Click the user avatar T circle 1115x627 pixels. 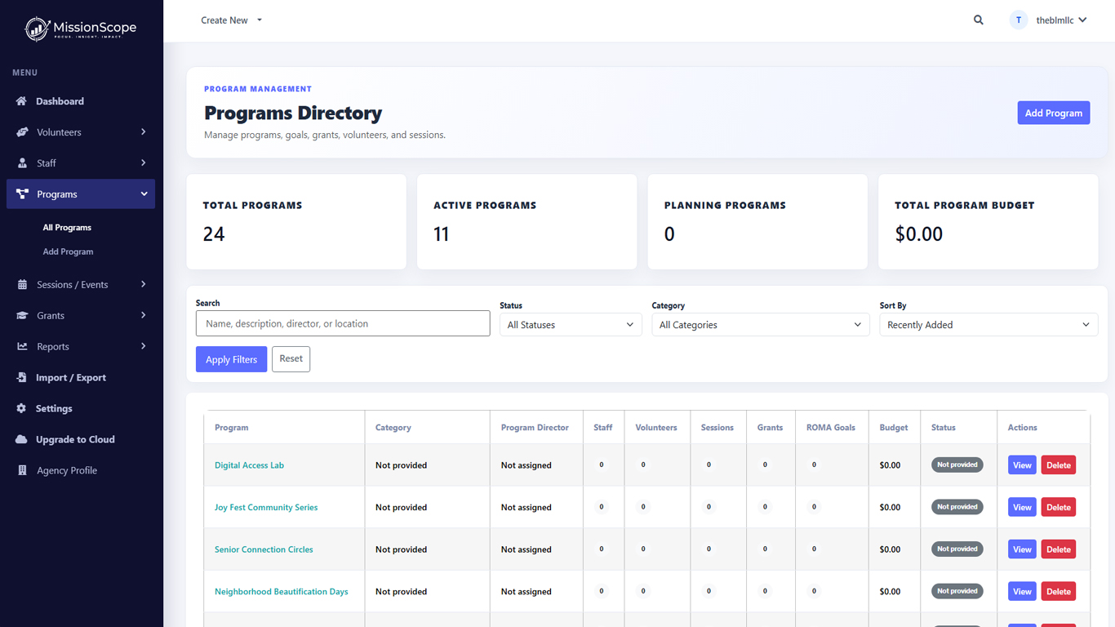click(1019, 20)
